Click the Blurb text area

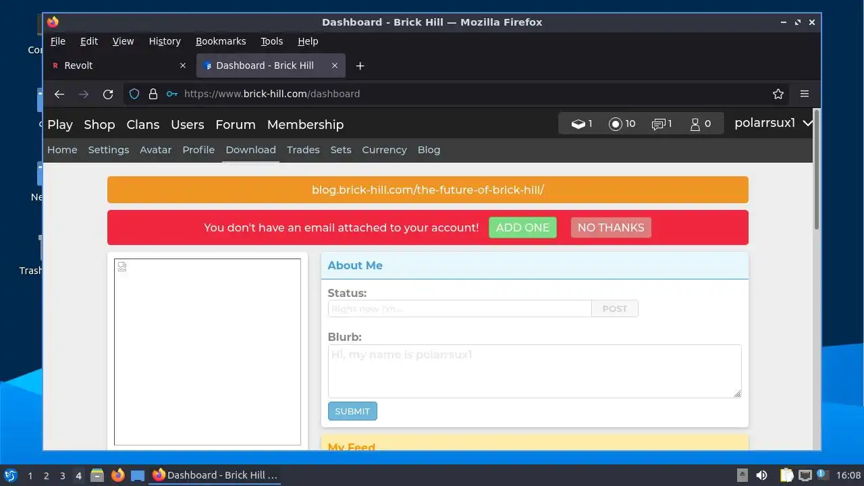[535, 371]
